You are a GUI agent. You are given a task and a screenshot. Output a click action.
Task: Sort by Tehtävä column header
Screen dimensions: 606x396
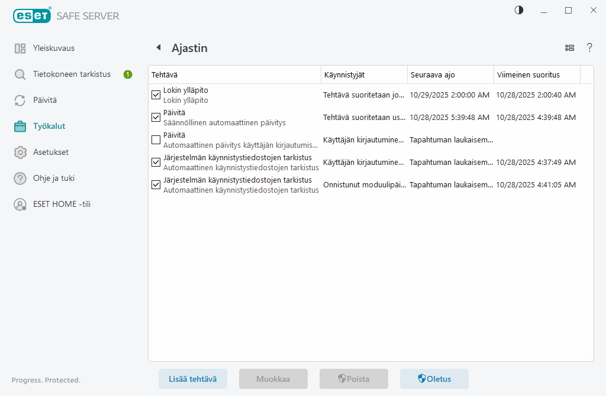coord(234,75)
